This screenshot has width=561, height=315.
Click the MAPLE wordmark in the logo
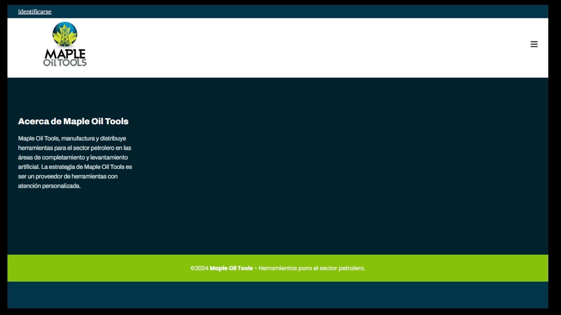pos(65,54)
